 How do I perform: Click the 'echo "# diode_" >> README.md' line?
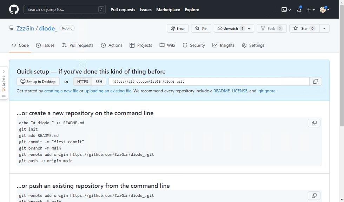click(x=52, y=123)
